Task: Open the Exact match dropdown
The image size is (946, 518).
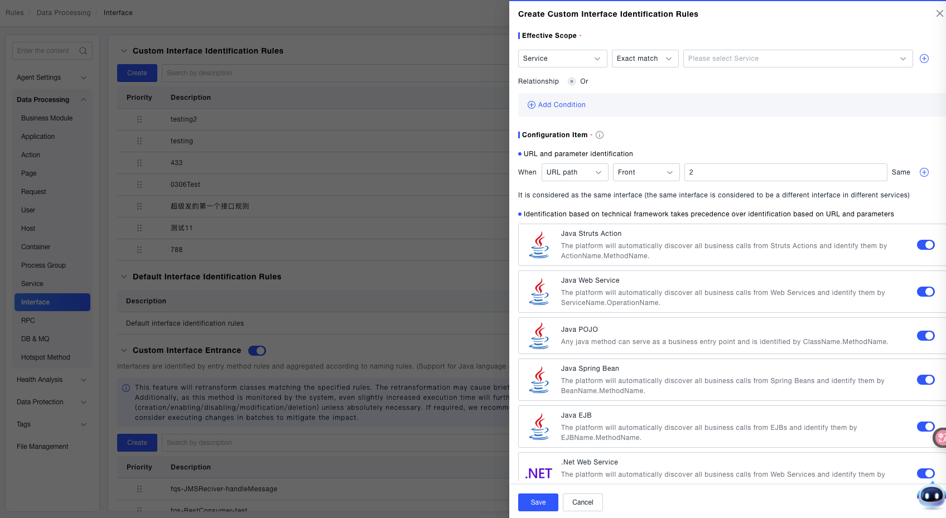Action: [x=645, y=59]
